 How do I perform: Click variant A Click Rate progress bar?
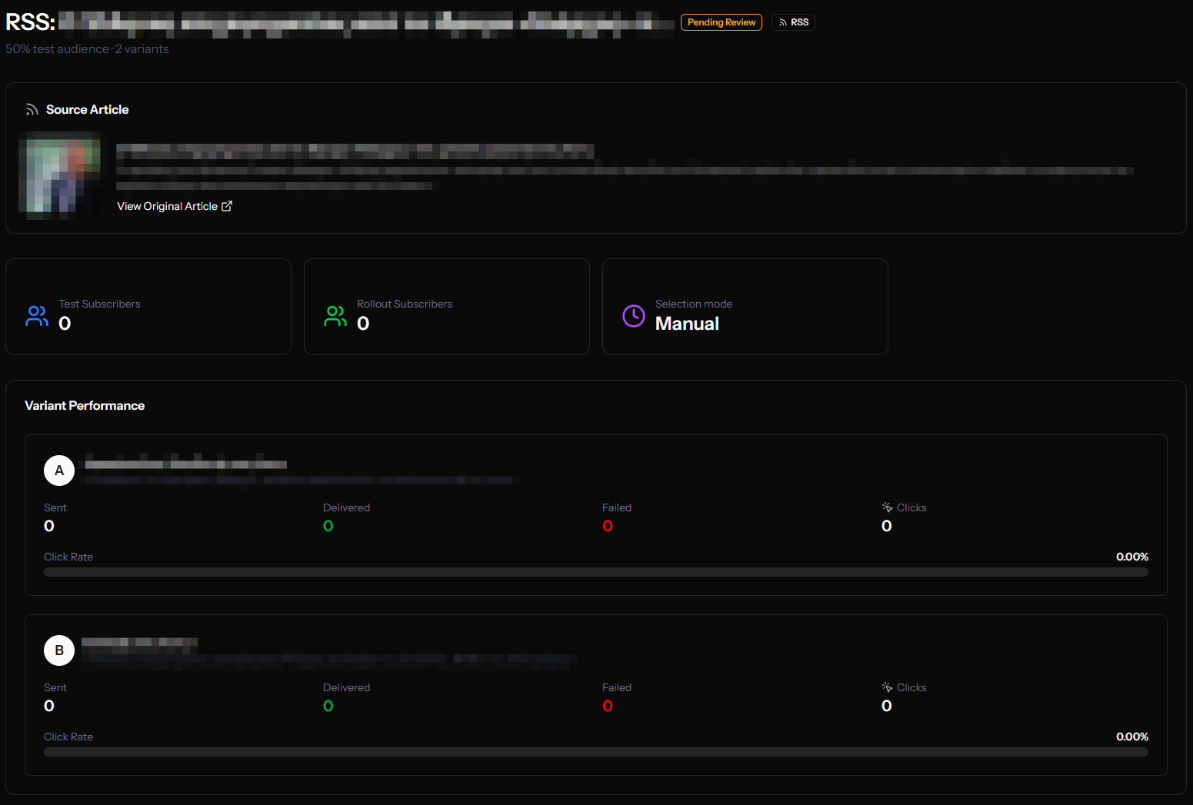(x=595, y=572)
